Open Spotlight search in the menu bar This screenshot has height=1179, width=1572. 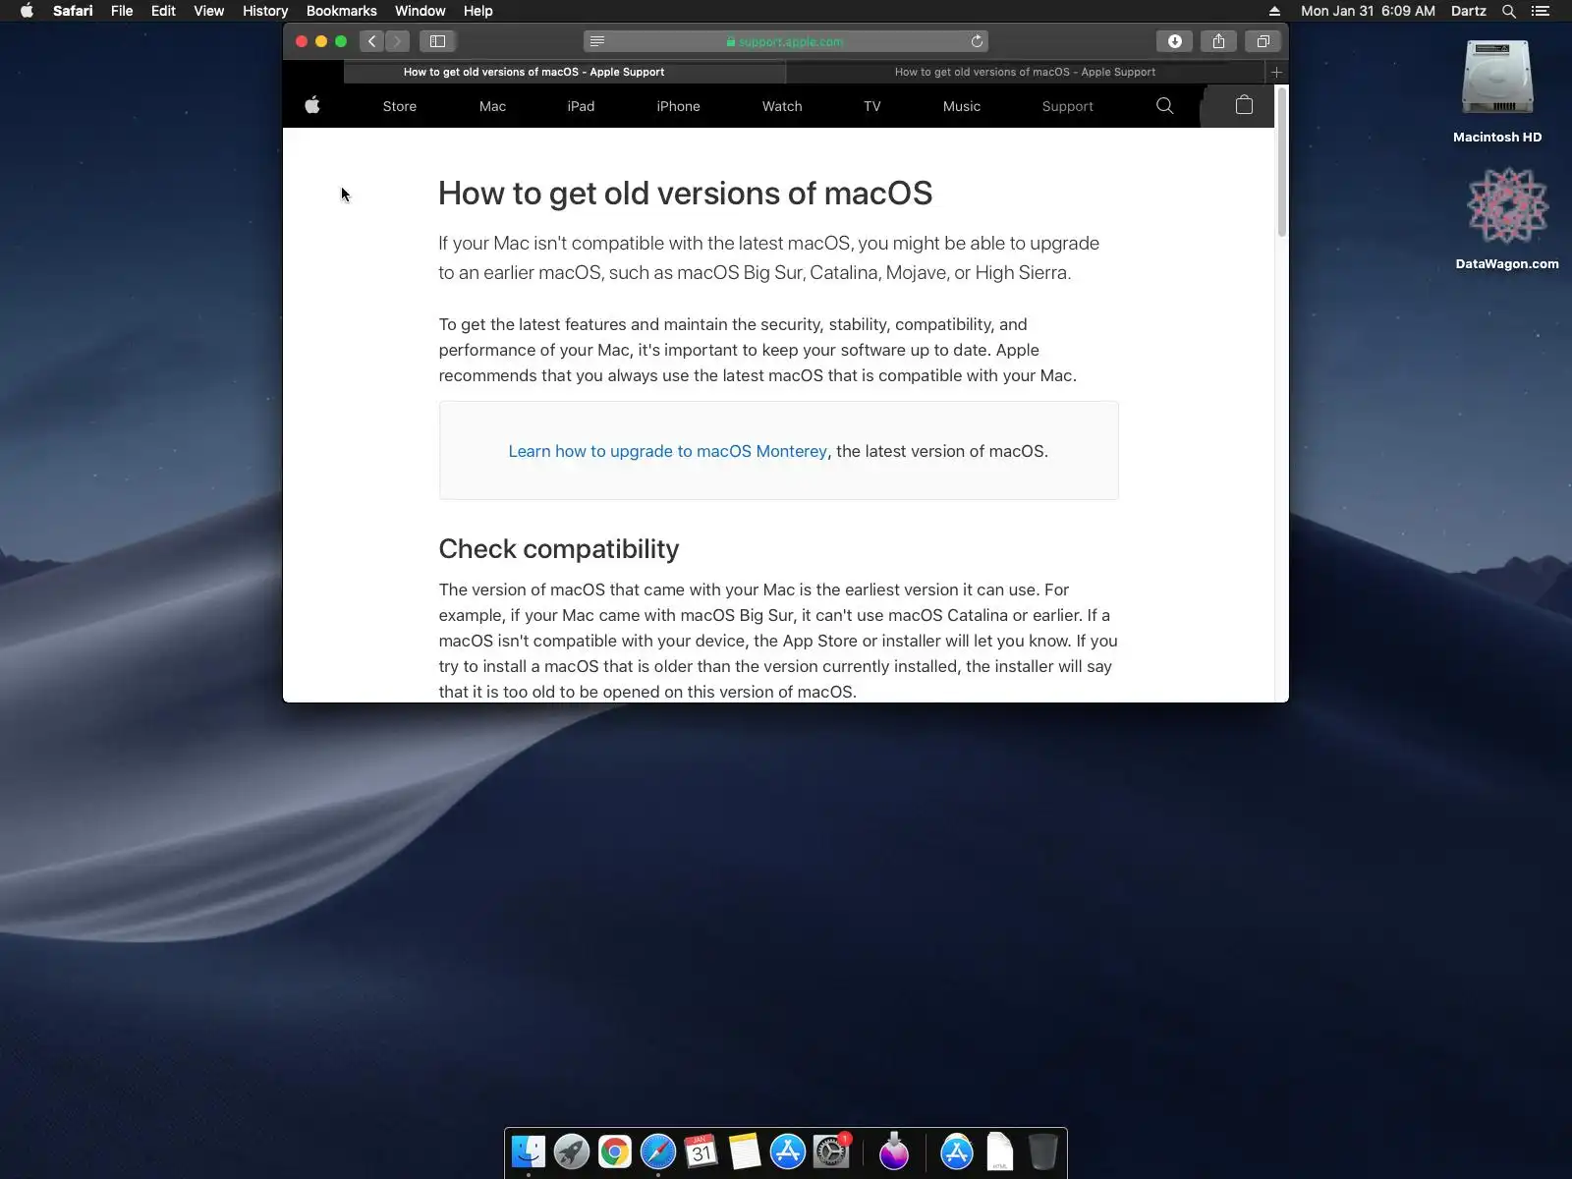1509,11
